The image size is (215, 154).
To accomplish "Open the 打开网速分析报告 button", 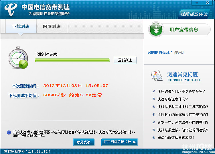I will (x=120, y=142).
